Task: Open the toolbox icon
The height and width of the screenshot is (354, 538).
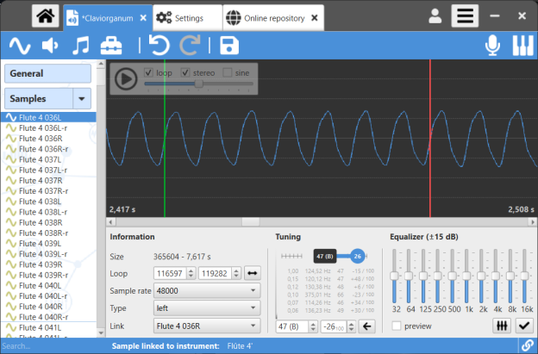Action: (x=111, y=45)
